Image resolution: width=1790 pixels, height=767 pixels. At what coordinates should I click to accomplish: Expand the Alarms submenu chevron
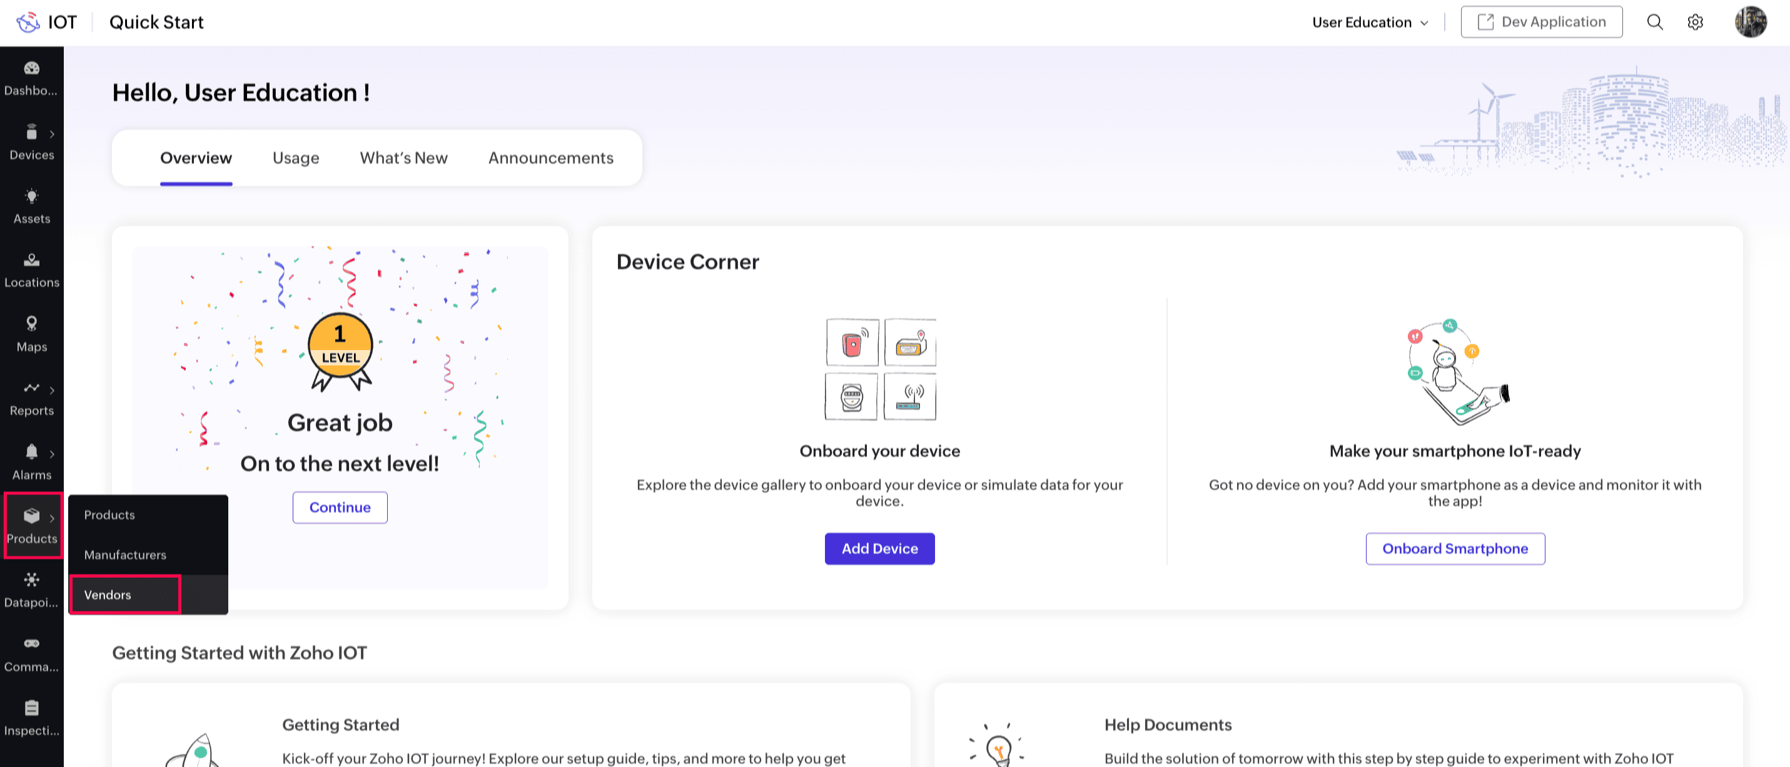[x=52, y=454]
